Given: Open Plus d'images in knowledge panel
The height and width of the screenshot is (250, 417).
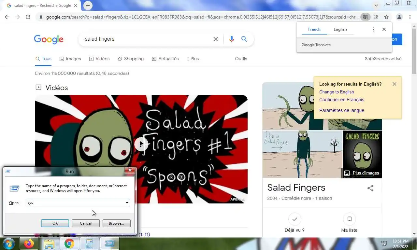Looking at the screenshot, I should pos(362,173).
